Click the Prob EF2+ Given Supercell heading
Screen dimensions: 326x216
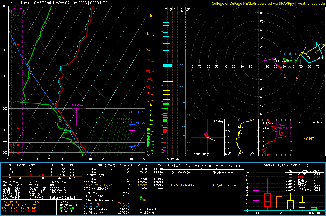[x=303, y=171]
